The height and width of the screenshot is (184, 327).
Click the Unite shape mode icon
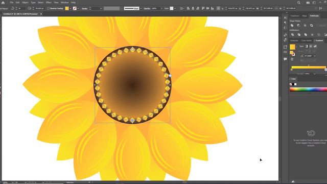click(x=292, y=26)
